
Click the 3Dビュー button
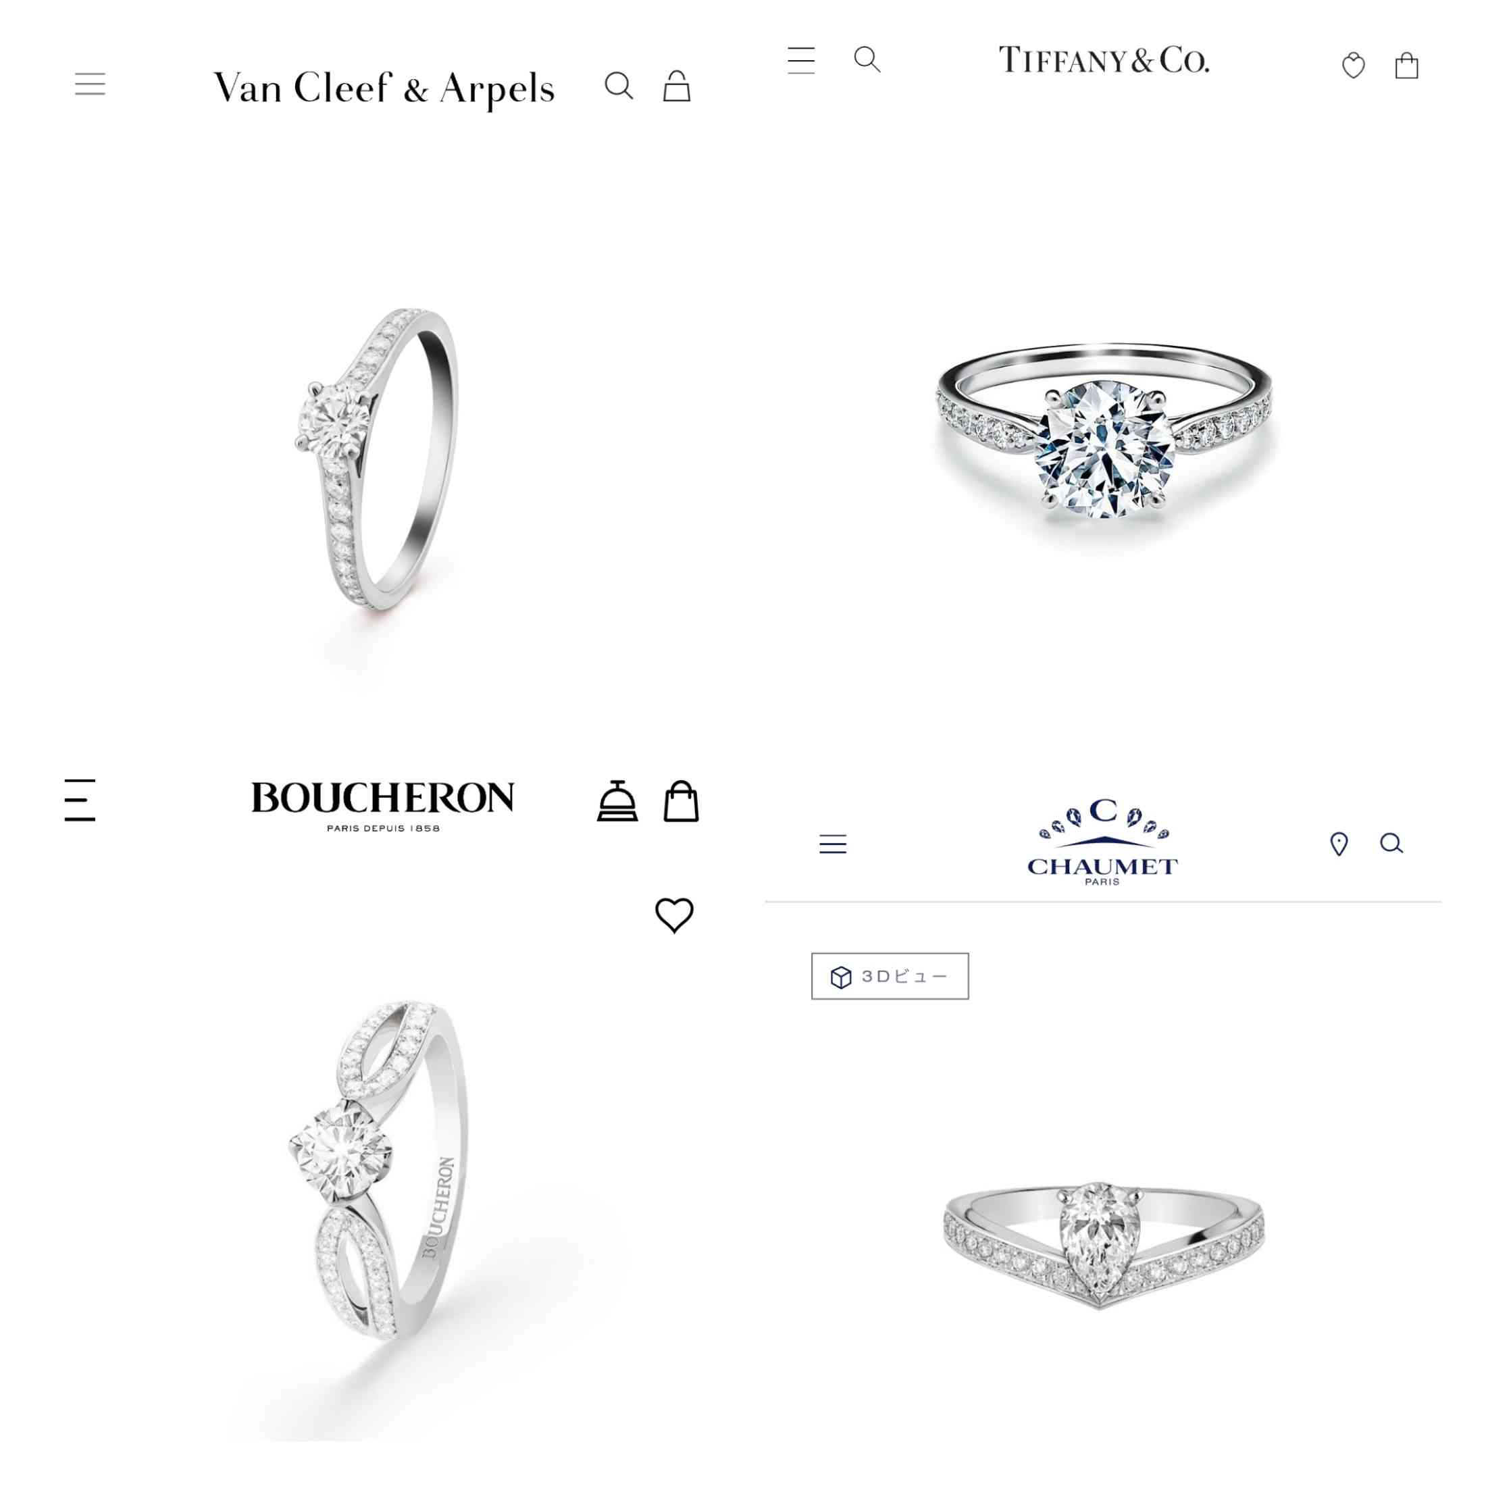(890, 976)
